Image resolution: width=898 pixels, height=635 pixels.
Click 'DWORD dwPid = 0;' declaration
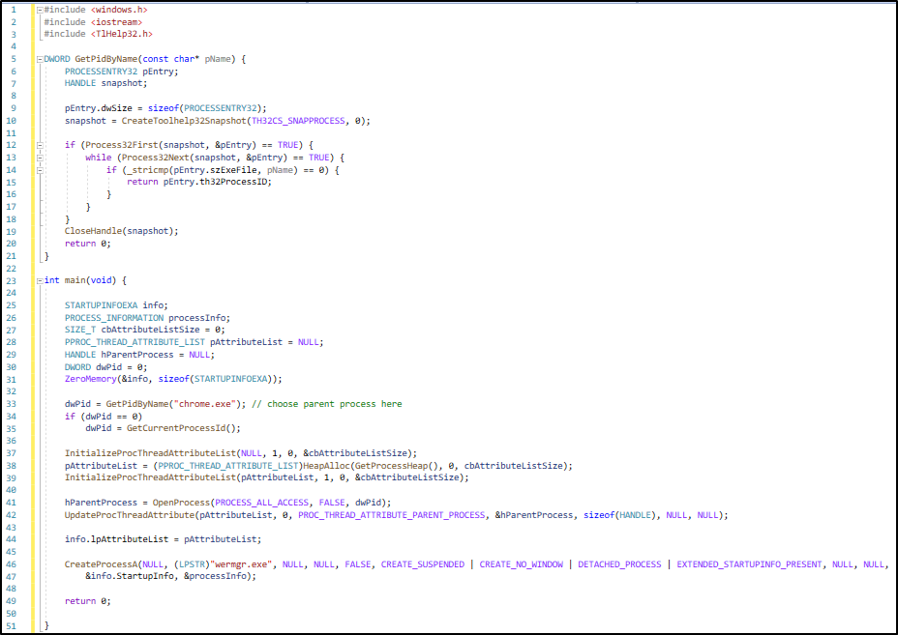pyautogui.click(x=105, y=367)
